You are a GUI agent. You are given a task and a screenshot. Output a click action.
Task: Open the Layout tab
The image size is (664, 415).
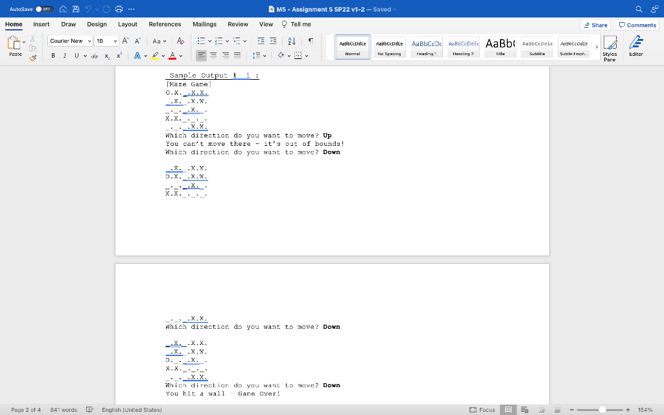point(128,24)
